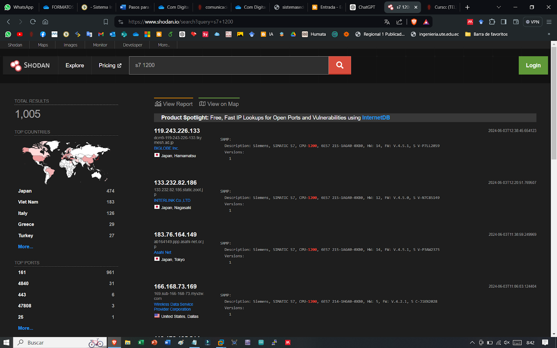Viewport: 557px width, 348px height.
Task: Click the browser reload button
Action: [33, 22]
